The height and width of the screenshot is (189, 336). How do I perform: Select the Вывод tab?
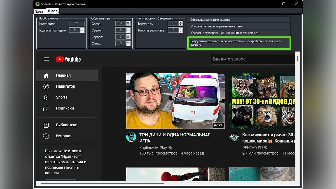pos(53,11)
